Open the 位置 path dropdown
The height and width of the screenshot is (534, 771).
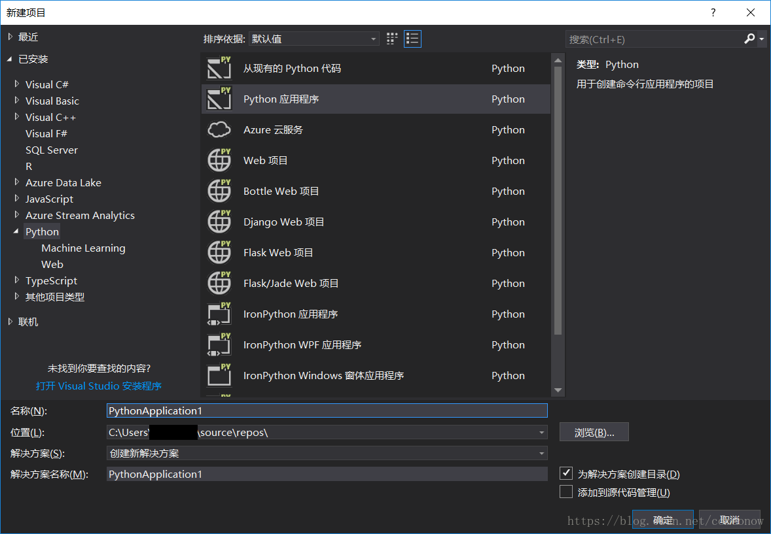(x=541, y=432)
